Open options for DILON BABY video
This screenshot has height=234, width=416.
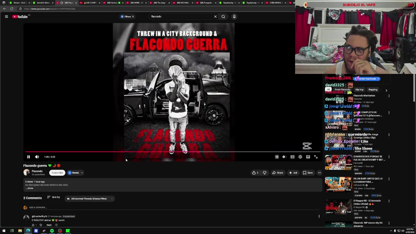[x=389, y=179]
